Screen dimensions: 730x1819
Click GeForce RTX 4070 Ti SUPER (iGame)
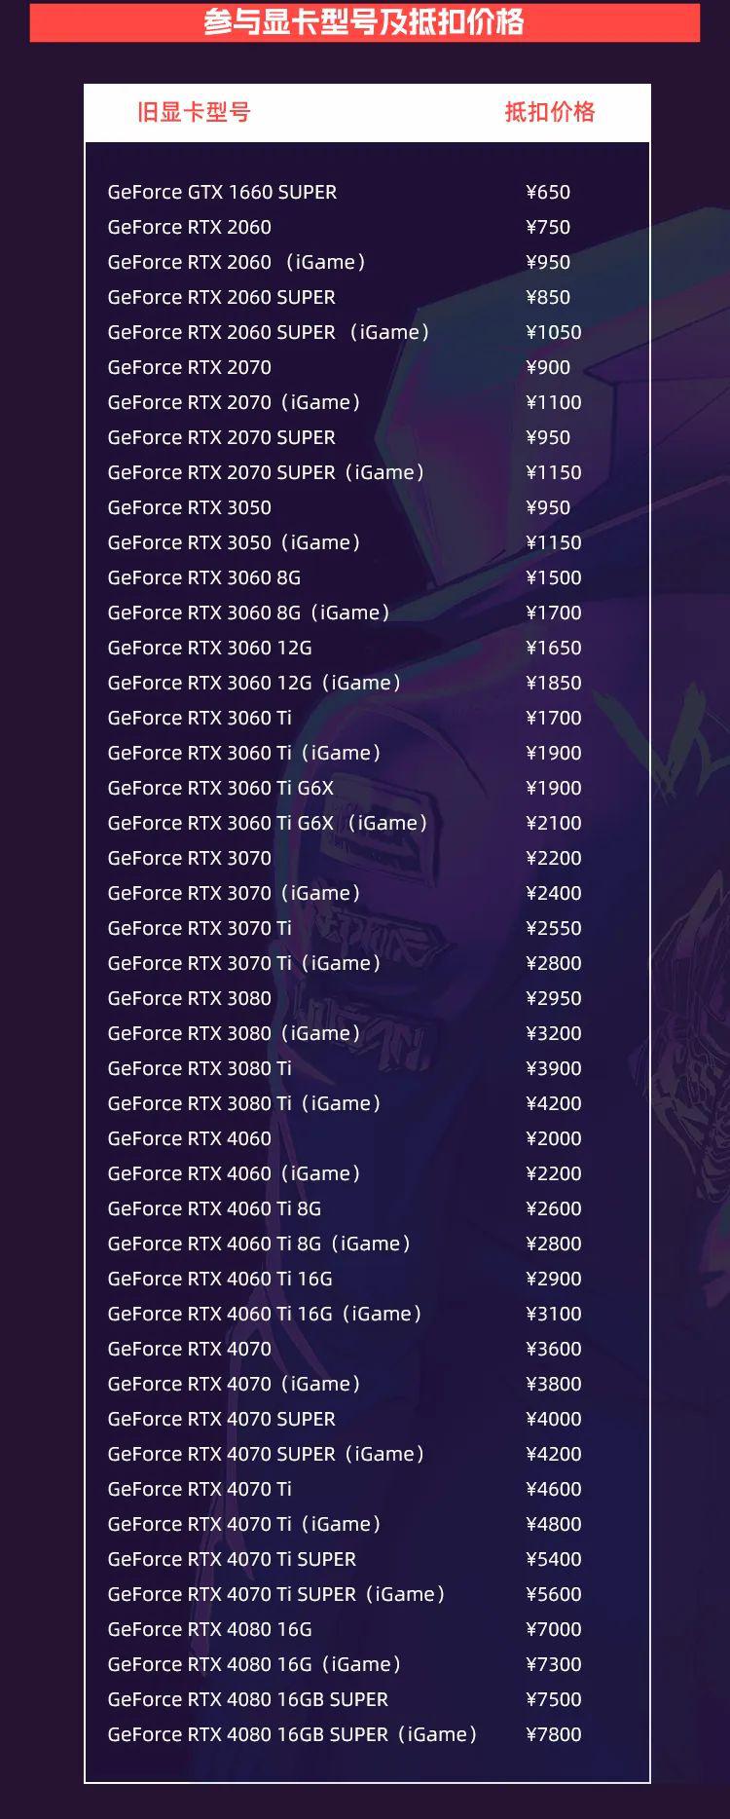(276, 1594)
